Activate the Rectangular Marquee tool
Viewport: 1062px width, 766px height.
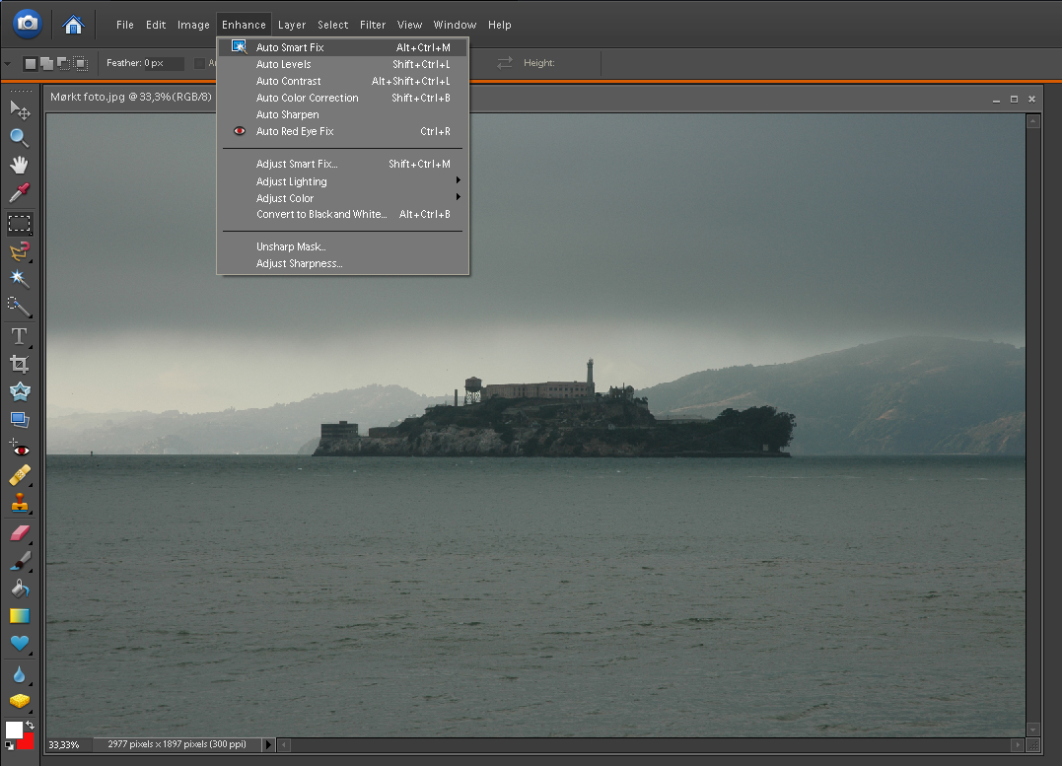coord(19,223)
